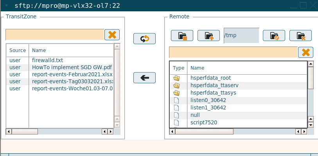Viewport: 318px width, 156px height.
Task: Click the Remote vertical scrollbar top up arrow
Action: click(311, 64)
